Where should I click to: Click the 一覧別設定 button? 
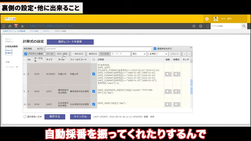coord(78,54)
